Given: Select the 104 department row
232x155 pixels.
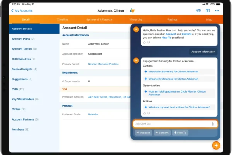Looking at the screenshot, I should coord(95,89).
